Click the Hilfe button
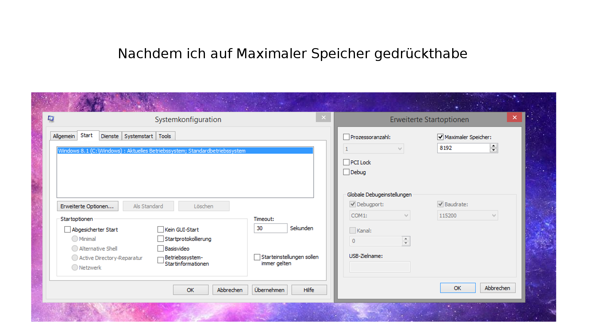Screen dimensions: 589x331 coord(309,290)
